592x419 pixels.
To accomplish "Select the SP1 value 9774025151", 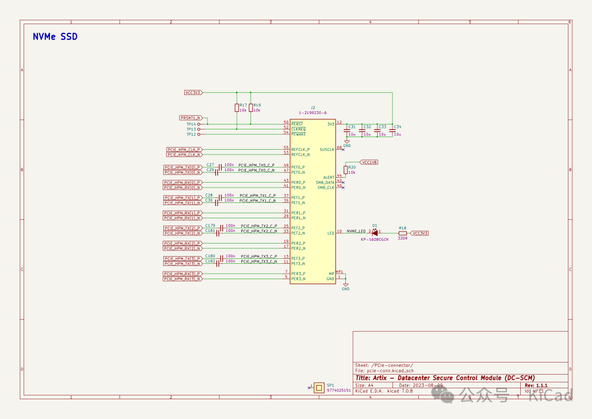I will click(339, 390).
